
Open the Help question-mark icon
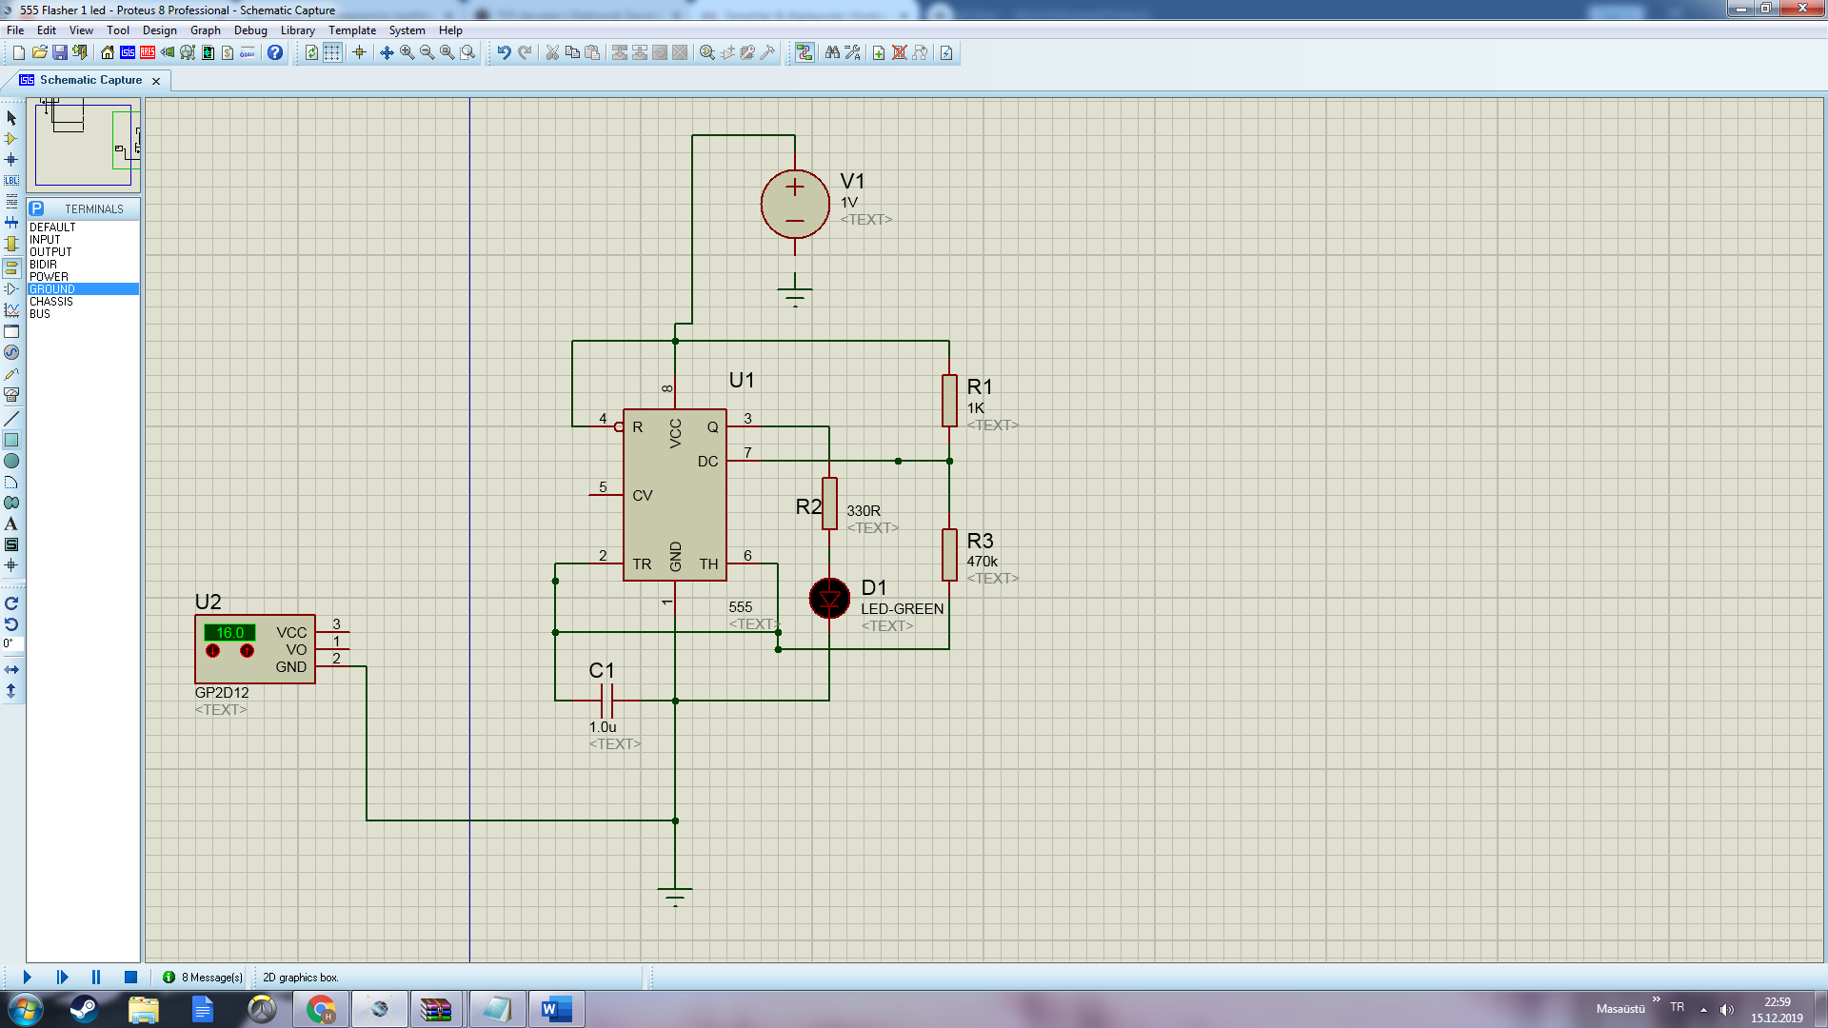pos(275,52)
